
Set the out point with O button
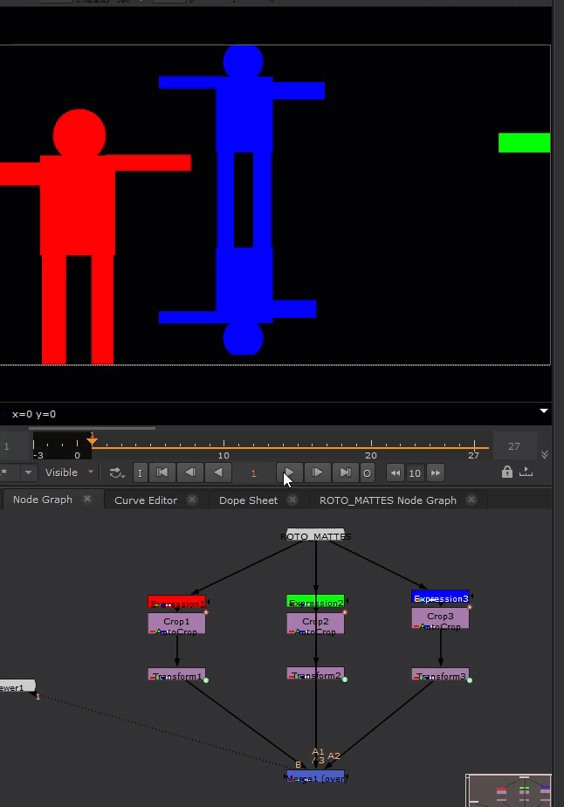tap(368, 473)
